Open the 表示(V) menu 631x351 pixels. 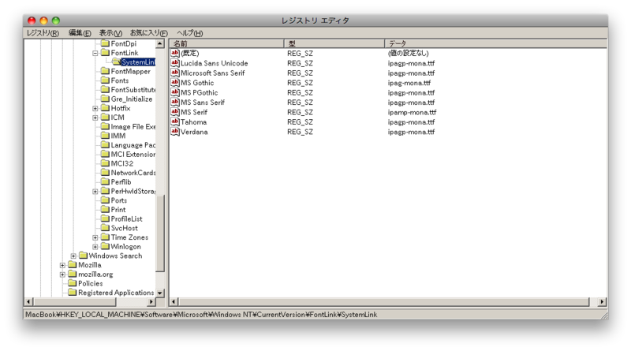pos(110,33)
